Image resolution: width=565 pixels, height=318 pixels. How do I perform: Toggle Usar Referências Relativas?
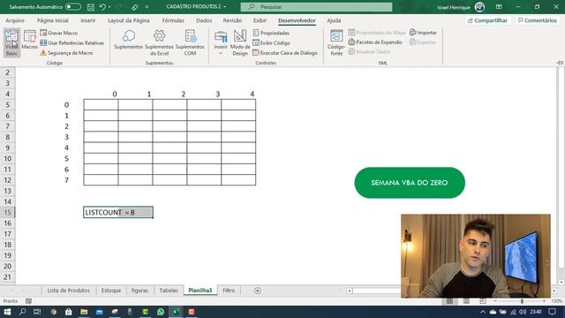pyautogui.click(x=72, y=43)
